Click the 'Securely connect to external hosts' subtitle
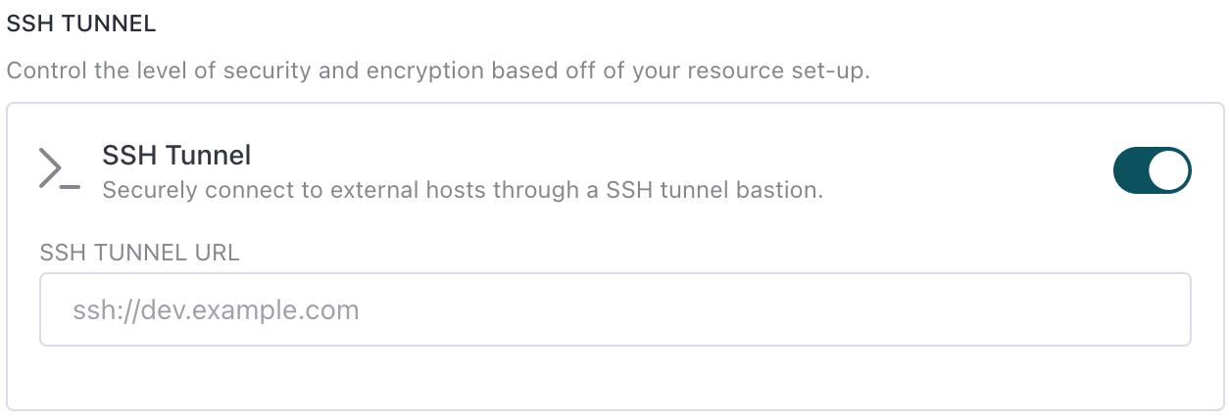The height and width of the screenshot is (420, 1229). point(462,189)
